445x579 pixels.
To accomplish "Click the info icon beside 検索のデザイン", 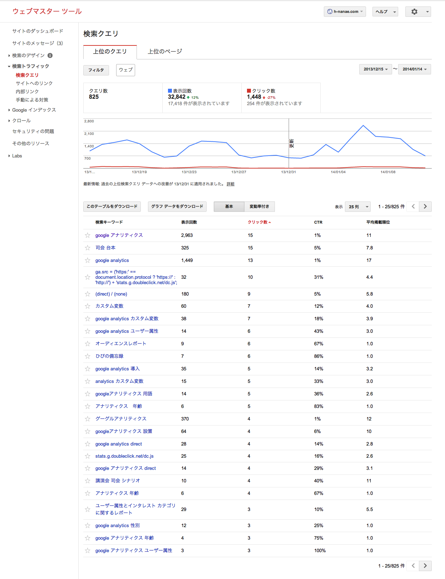I will [50, 55].
